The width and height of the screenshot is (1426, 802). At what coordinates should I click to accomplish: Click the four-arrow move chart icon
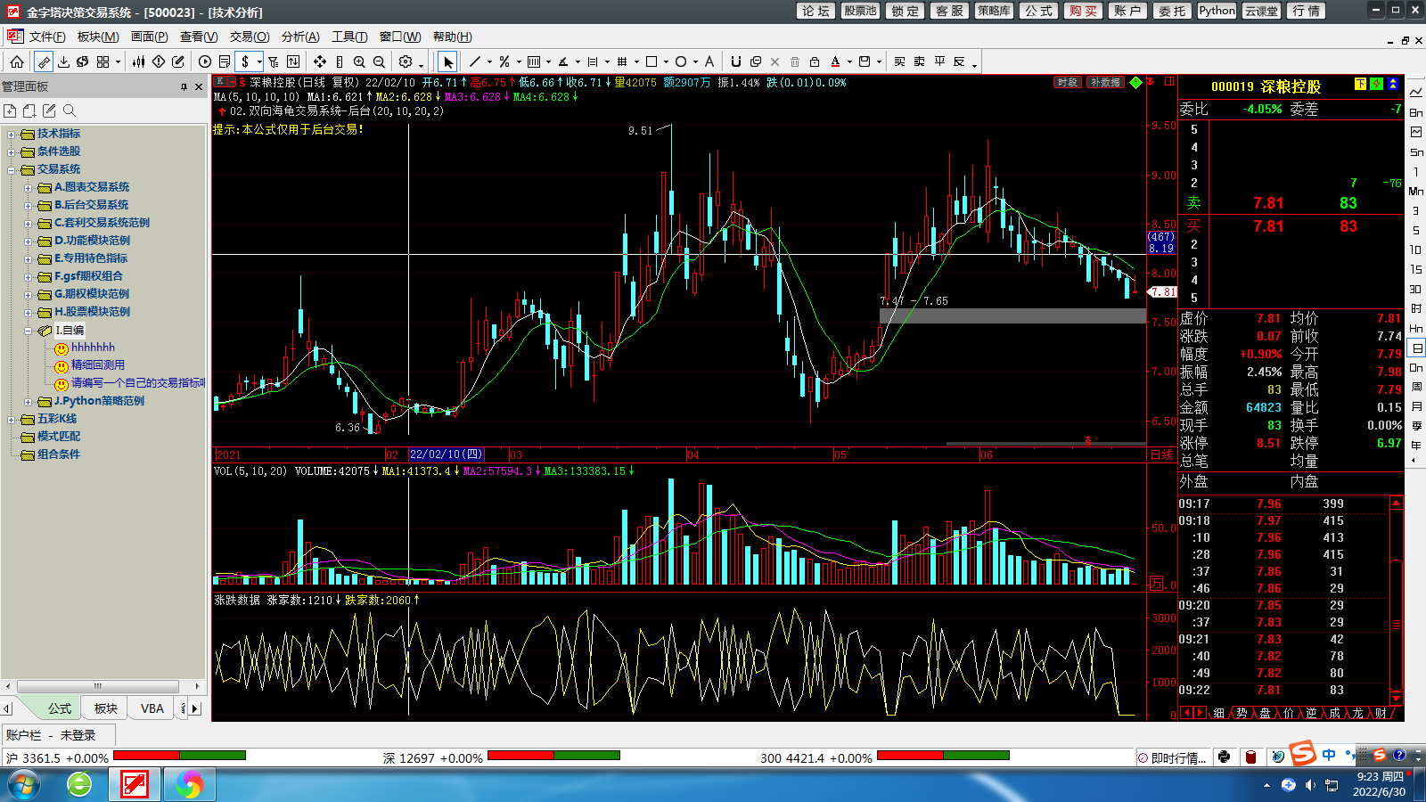click(x=319, y=61)
